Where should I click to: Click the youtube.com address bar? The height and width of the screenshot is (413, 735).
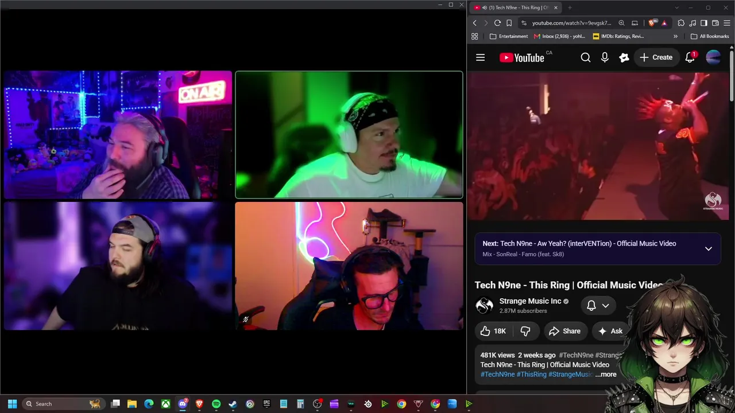[571, 23]
